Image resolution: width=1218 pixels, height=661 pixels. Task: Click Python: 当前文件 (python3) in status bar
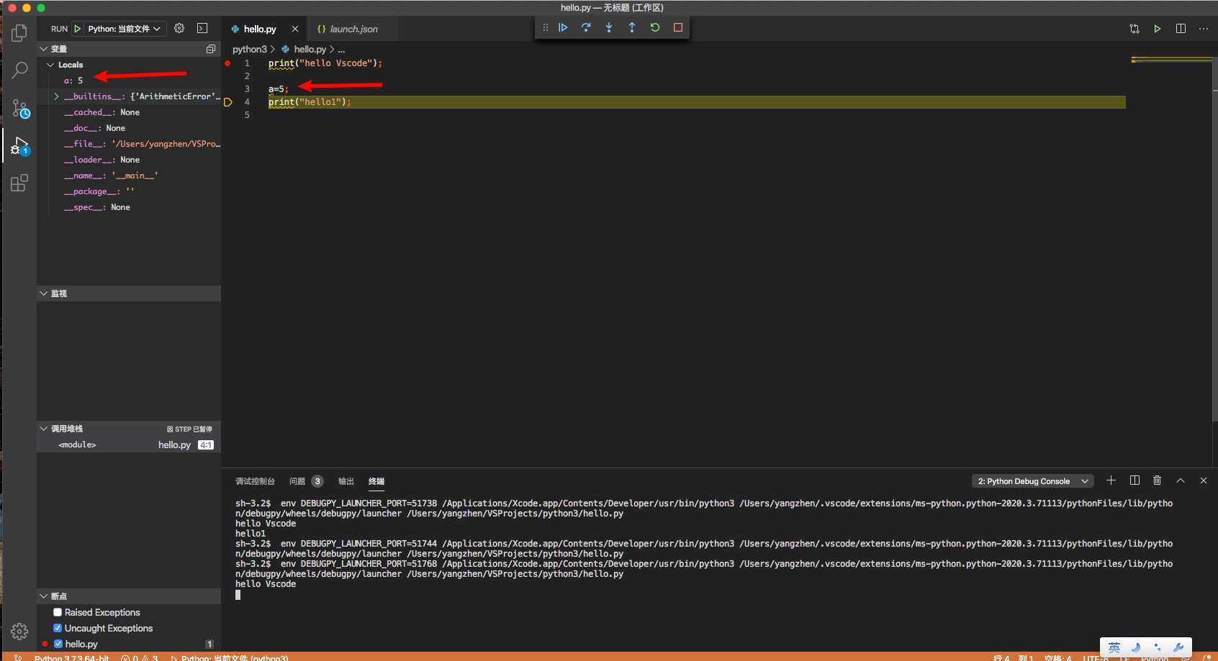[x=230, y=657]
